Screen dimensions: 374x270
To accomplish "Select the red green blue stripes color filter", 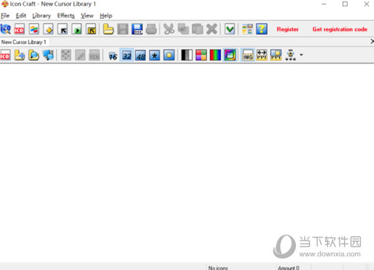I will click(x=216, y=55).
